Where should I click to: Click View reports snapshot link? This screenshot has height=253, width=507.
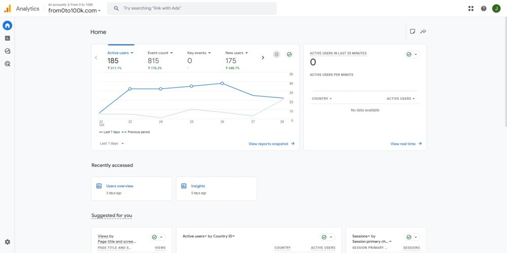(271, 144)
